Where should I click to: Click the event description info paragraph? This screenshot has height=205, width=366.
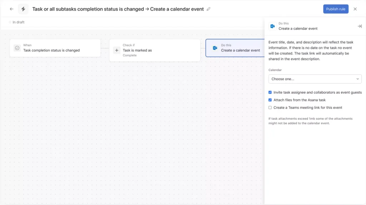tap(311, 51)
